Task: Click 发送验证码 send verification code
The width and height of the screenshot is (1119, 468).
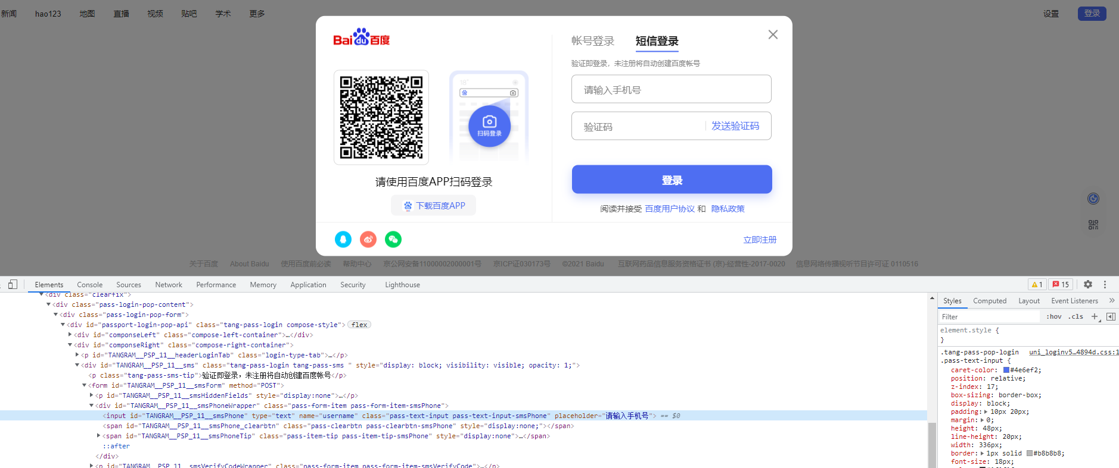Action: click(x=735, y=126)
